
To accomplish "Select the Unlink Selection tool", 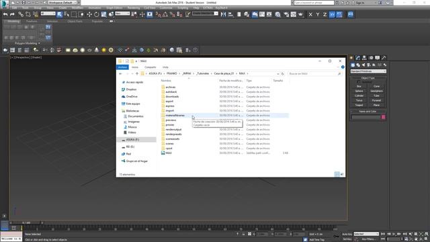I will pos(28,14).
